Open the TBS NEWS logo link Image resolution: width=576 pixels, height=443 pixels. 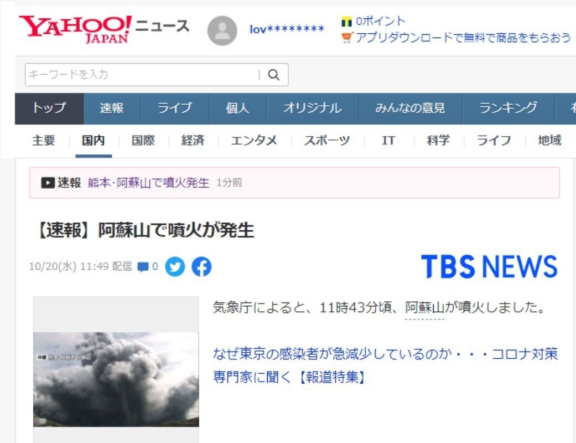point(489,266)
